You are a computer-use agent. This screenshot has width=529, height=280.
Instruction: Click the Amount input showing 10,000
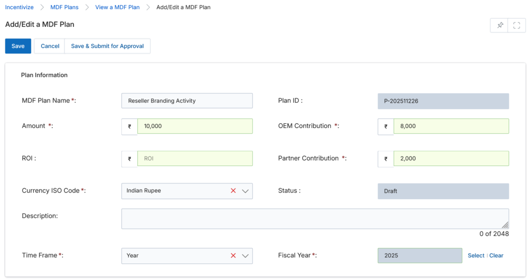pos(195,126)
